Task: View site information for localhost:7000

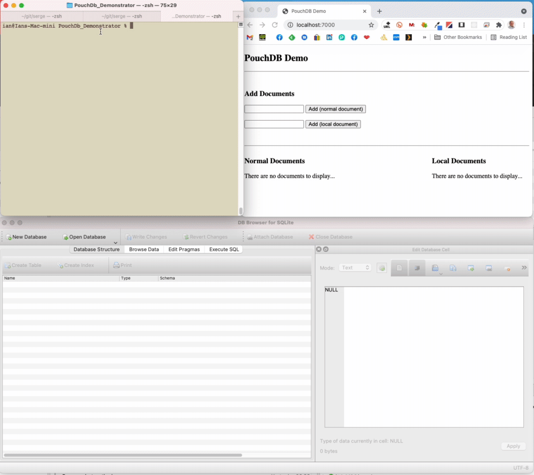Action: pyautogui.click(x=290, y=25)
